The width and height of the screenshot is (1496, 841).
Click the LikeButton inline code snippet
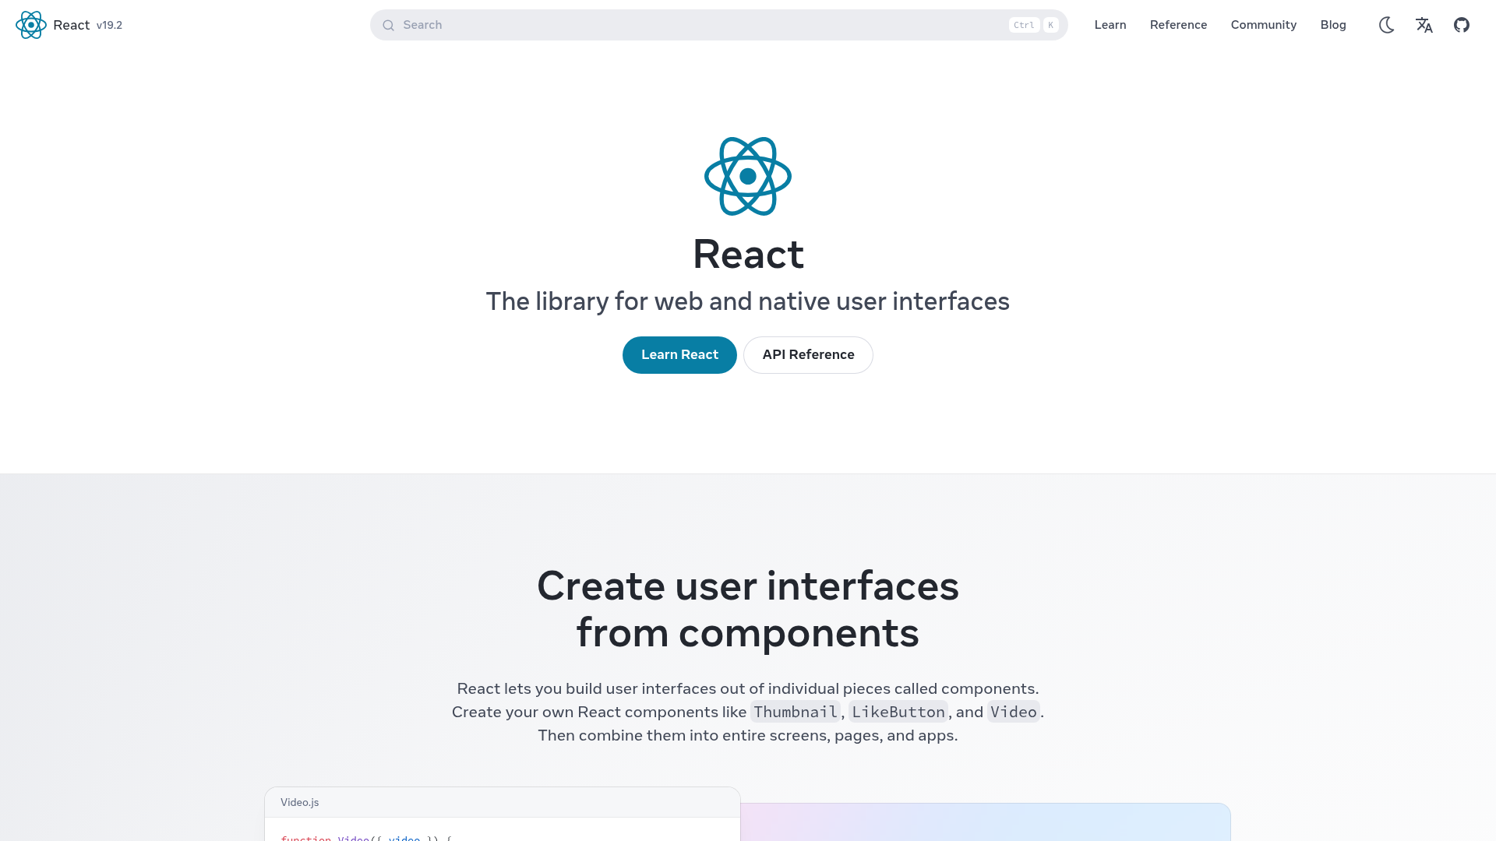898,712
